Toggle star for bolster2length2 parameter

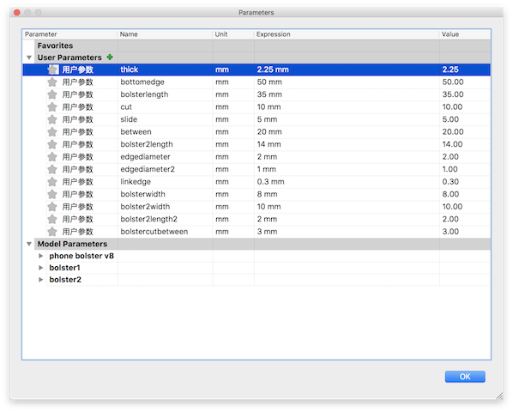coord(52,219)
